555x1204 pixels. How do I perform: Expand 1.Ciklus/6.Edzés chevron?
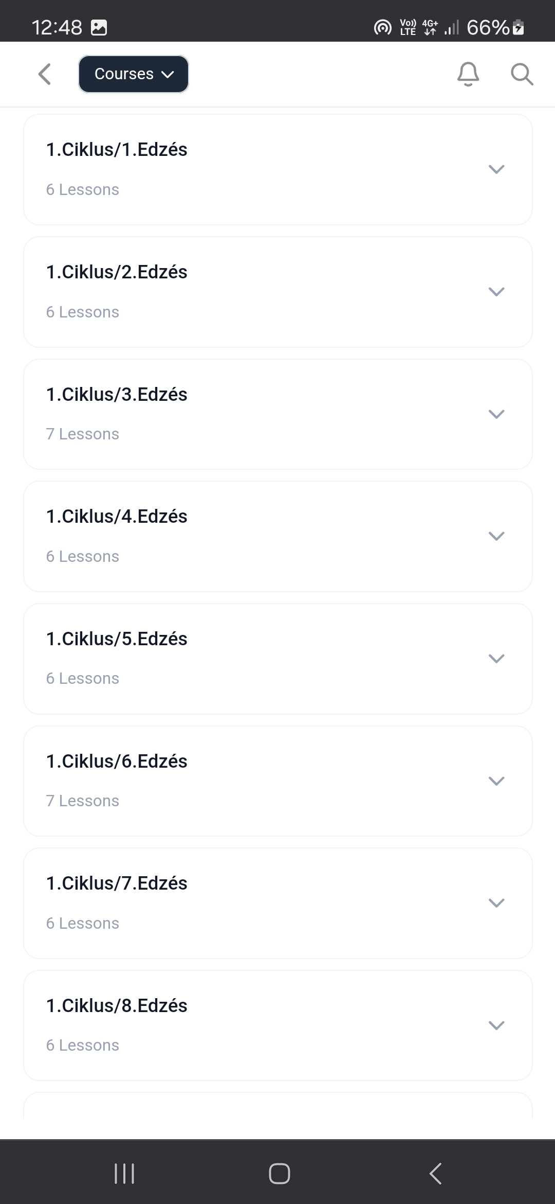(x=496, y=781)
